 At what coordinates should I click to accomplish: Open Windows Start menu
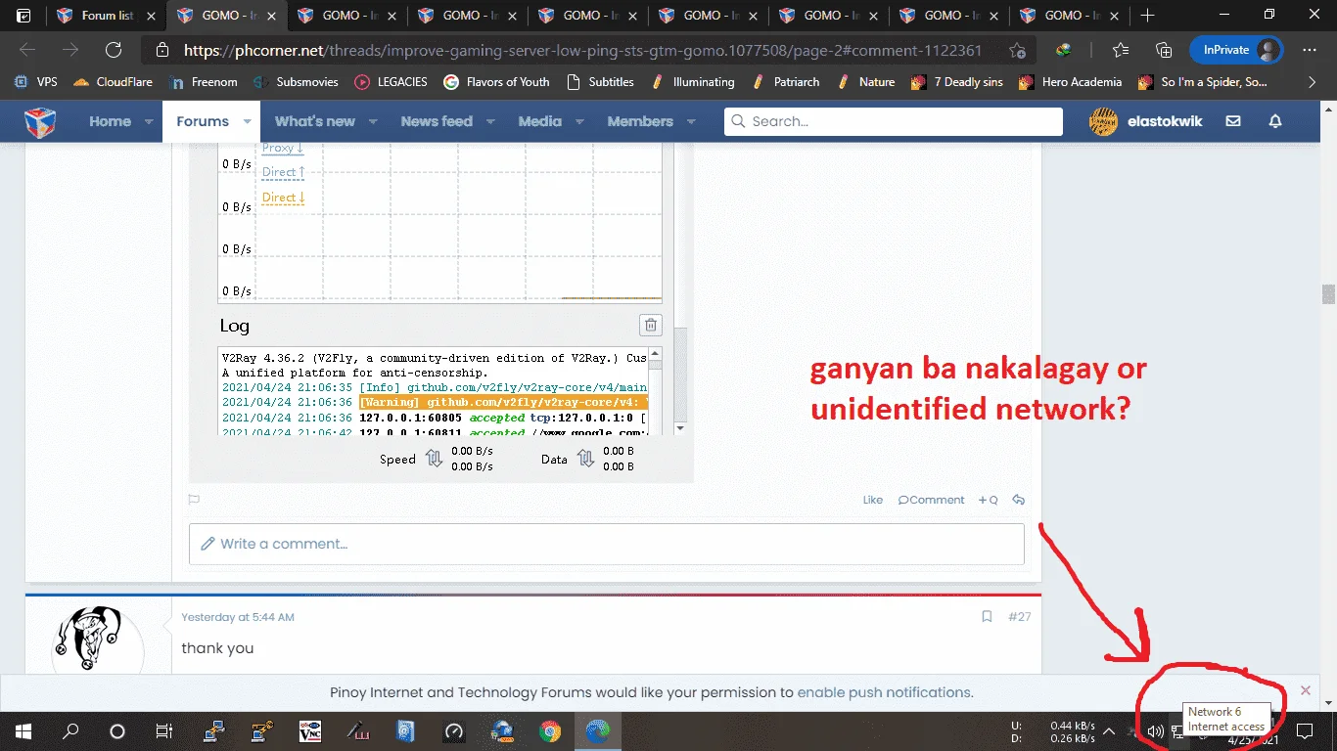click(x=23, y=730)
